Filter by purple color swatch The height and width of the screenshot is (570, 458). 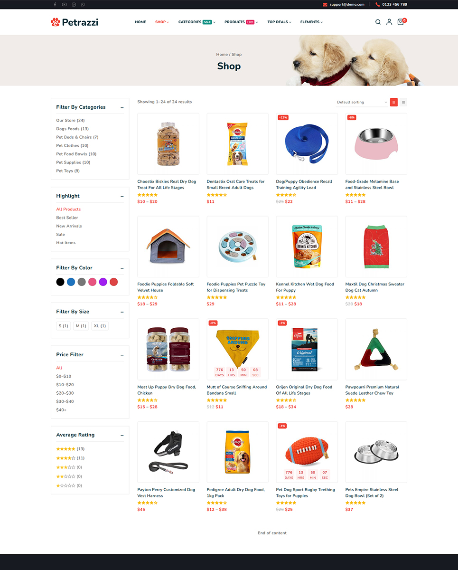(x=103, y=282)
